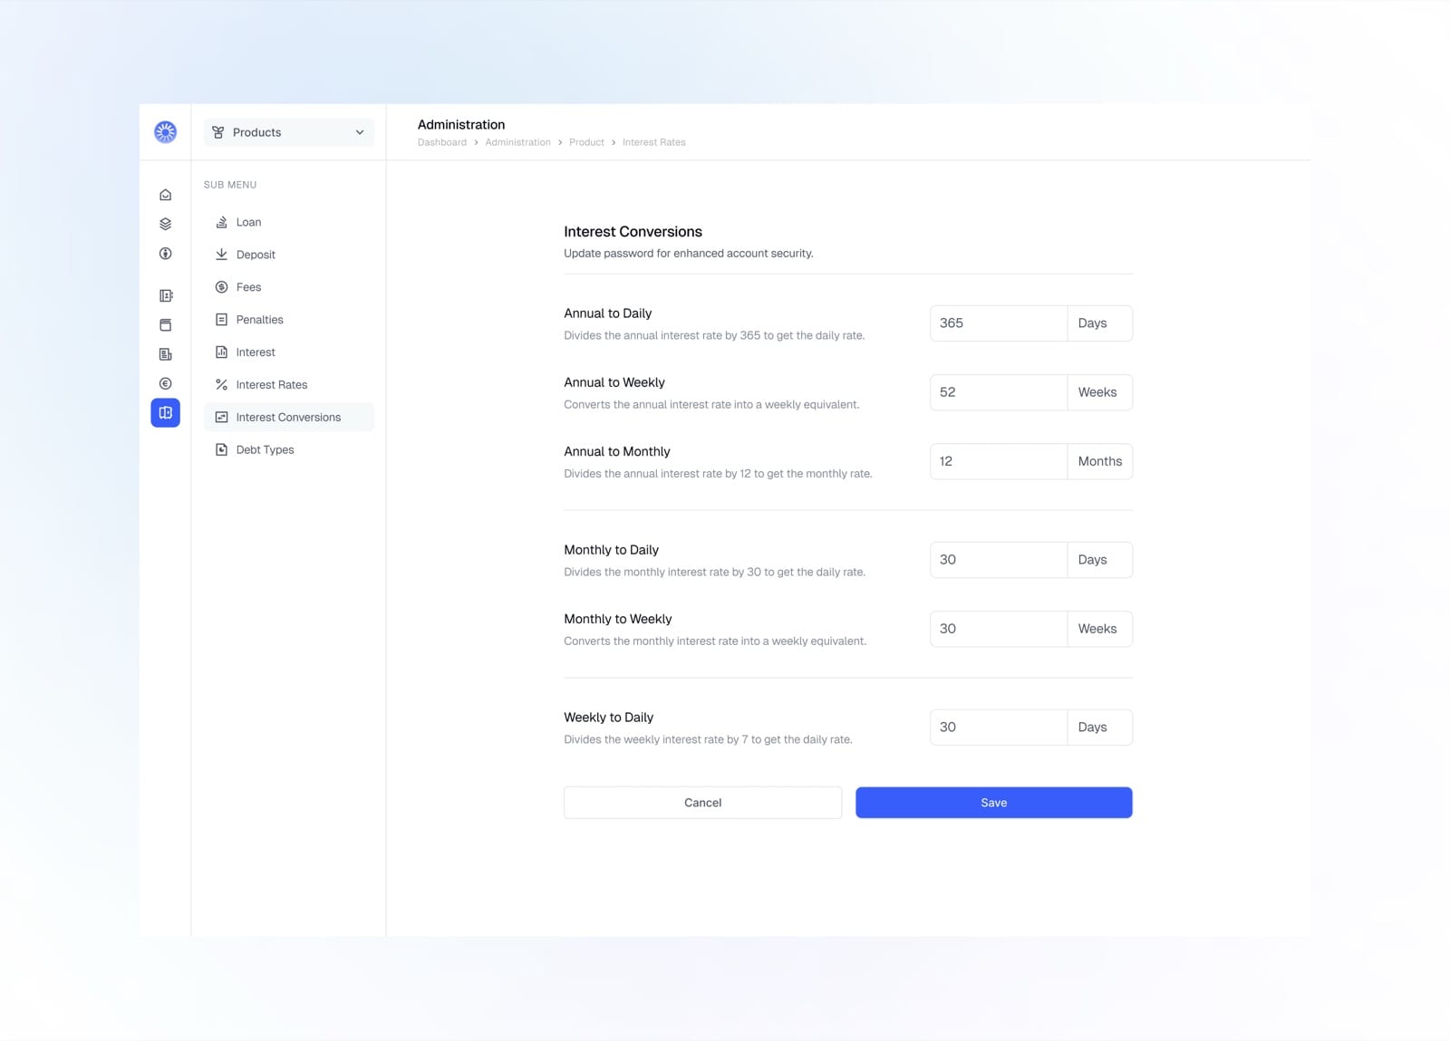Click the Interest Rates breadcrumb
Screen dimensions: 1450x1041
[x=653, y=142]
